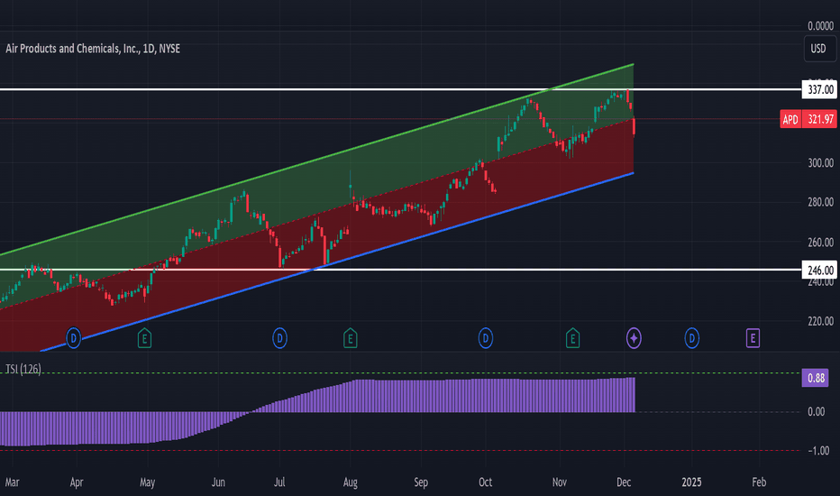Open the dividend marker at July
The height and width of the screenshot is (496, 840).
[x=279, y=338]
